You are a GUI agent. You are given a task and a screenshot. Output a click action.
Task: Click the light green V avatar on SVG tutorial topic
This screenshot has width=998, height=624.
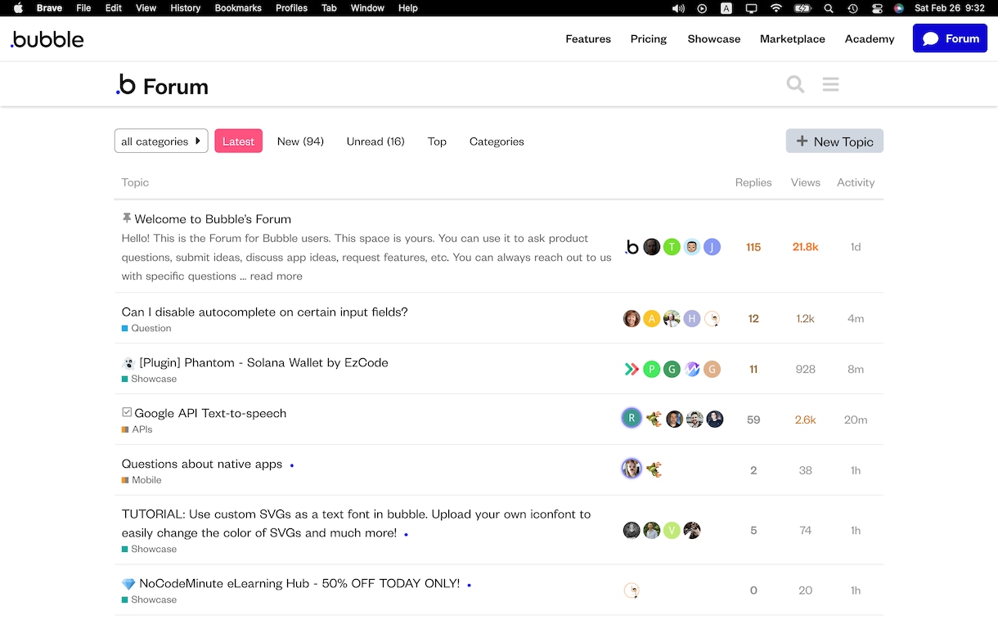[672, 531]
